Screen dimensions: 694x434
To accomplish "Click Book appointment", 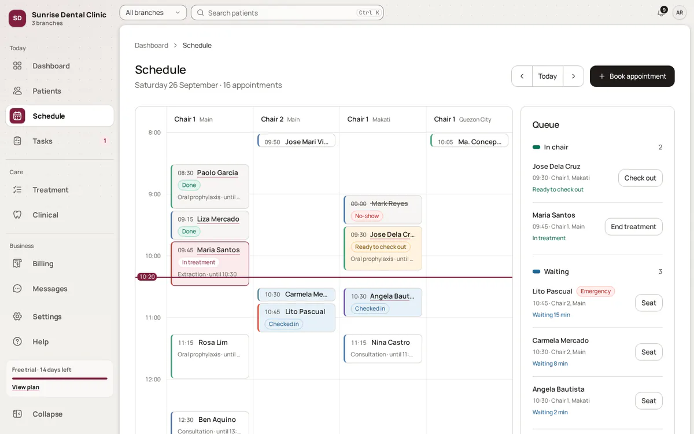I will 632,76.
